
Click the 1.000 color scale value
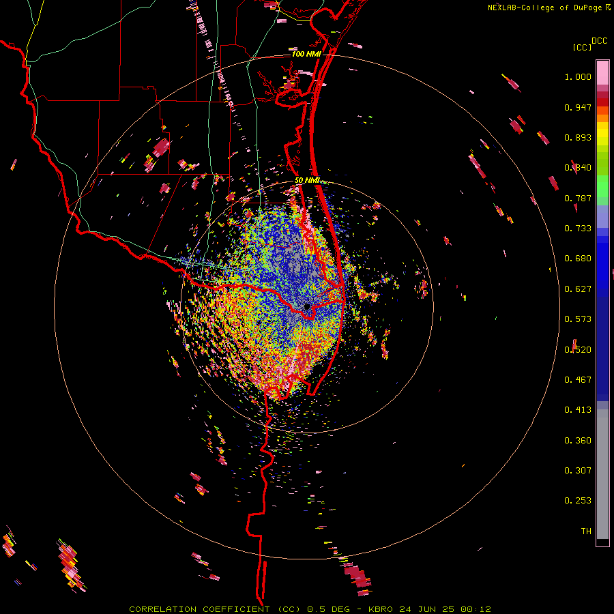coord(578,76)
